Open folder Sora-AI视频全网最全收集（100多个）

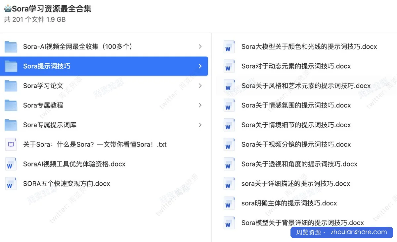coord(78,47)
